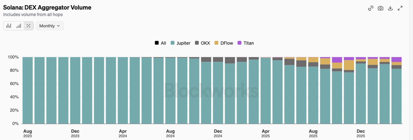
Task: Switch to stacked bar chart view
Action: 9,26
